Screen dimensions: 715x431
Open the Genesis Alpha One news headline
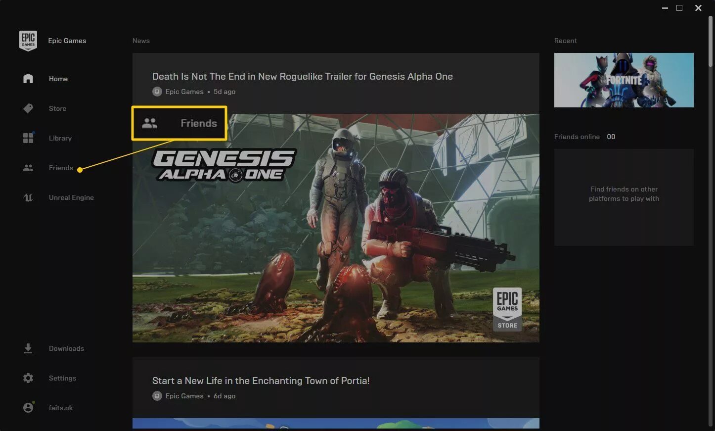point(303,76)
